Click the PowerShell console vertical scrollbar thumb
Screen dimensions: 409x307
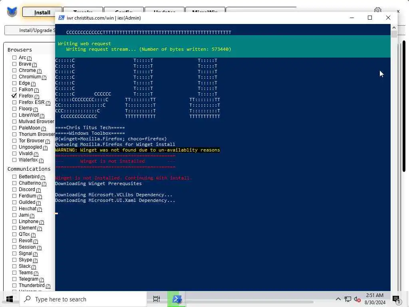394,34
